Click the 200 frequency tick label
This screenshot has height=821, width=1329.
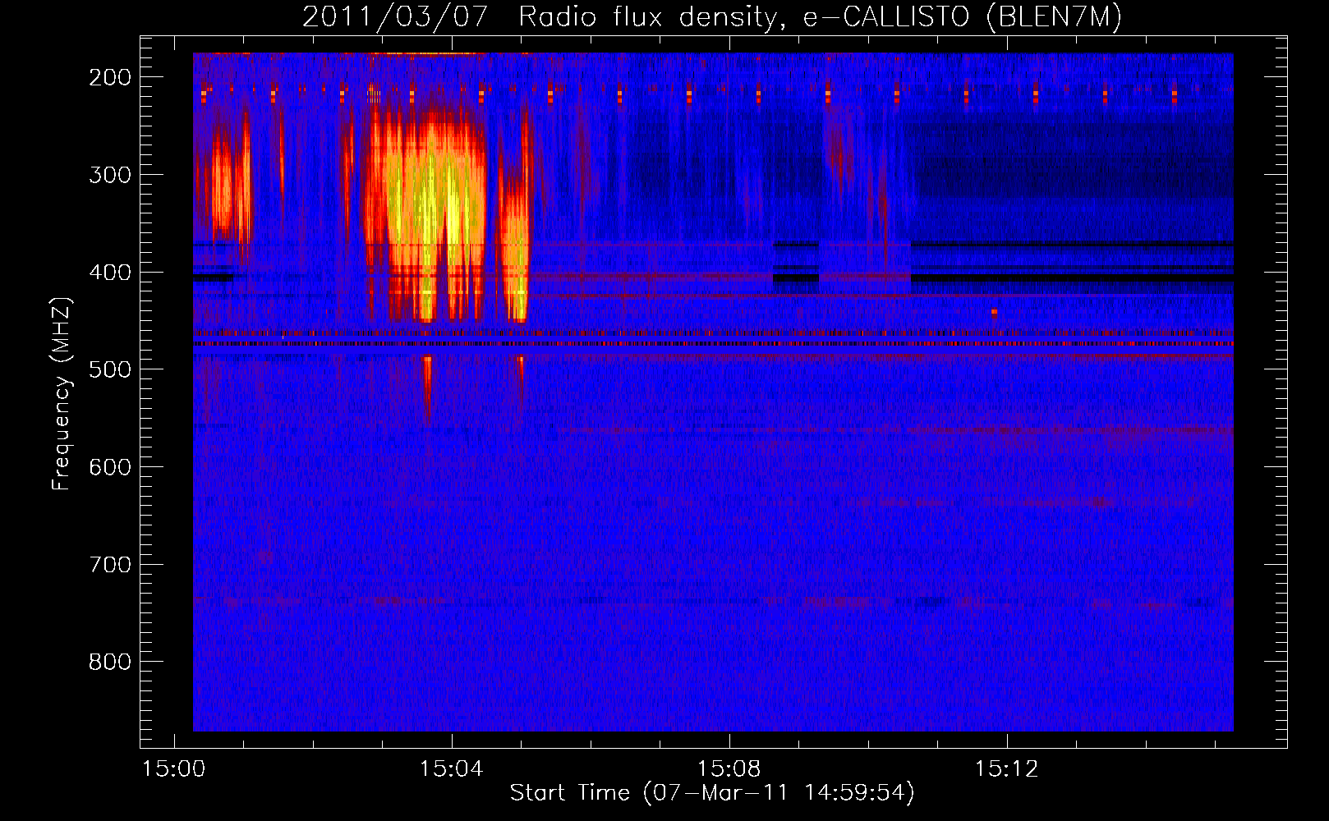[x=110, y=77]
